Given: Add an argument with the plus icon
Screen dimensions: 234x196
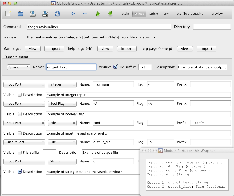Looking at the screenshot, I should 73,14.
